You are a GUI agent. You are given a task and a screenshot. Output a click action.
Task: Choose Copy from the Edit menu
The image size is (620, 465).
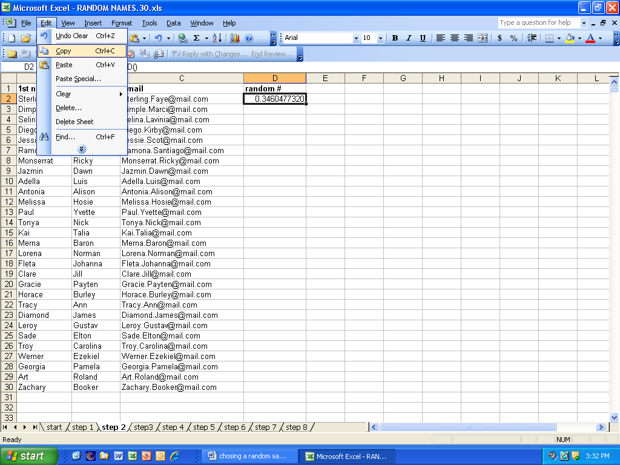pos(82,51)
